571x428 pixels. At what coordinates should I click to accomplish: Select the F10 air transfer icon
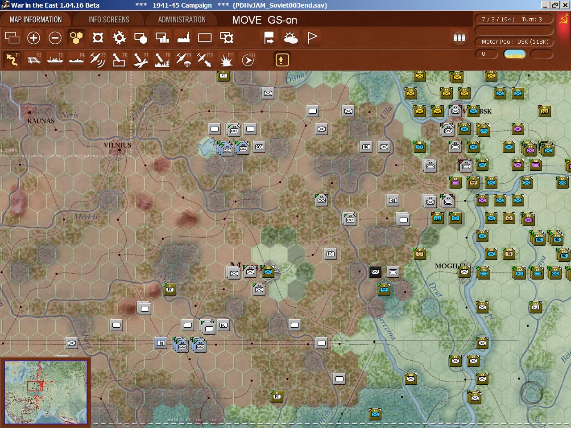click(205, 60)
